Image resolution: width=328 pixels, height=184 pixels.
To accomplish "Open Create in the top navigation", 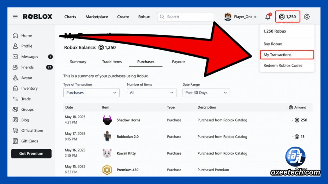I will (x=123, y=17).
